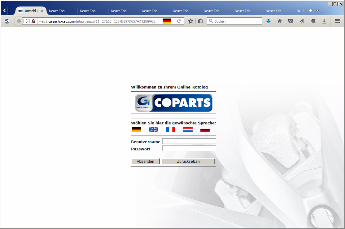Close the browser window

tap(340, 4)
